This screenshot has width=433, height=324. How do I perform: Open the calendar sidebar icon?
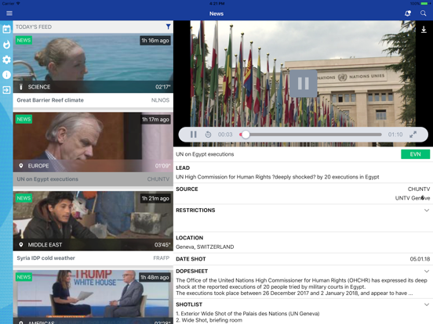point(6,29)
